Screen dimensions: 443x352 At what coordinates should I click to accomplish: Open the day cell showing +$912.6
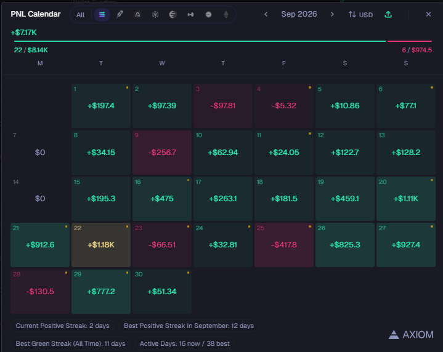[40, 245]
